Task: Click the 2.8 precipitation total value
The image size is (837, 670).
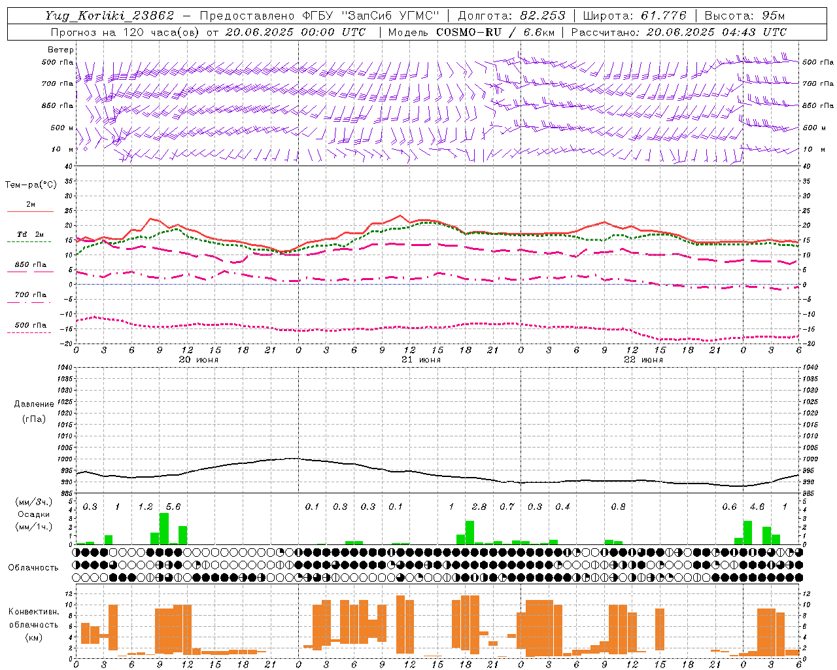Action: [479, 507]
